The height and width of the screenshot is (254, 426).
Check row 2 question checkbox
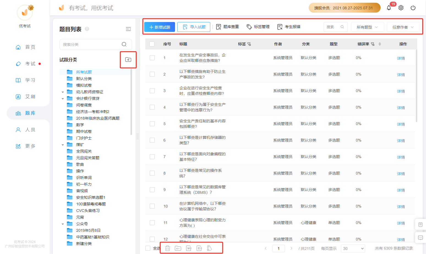(152, 74)
